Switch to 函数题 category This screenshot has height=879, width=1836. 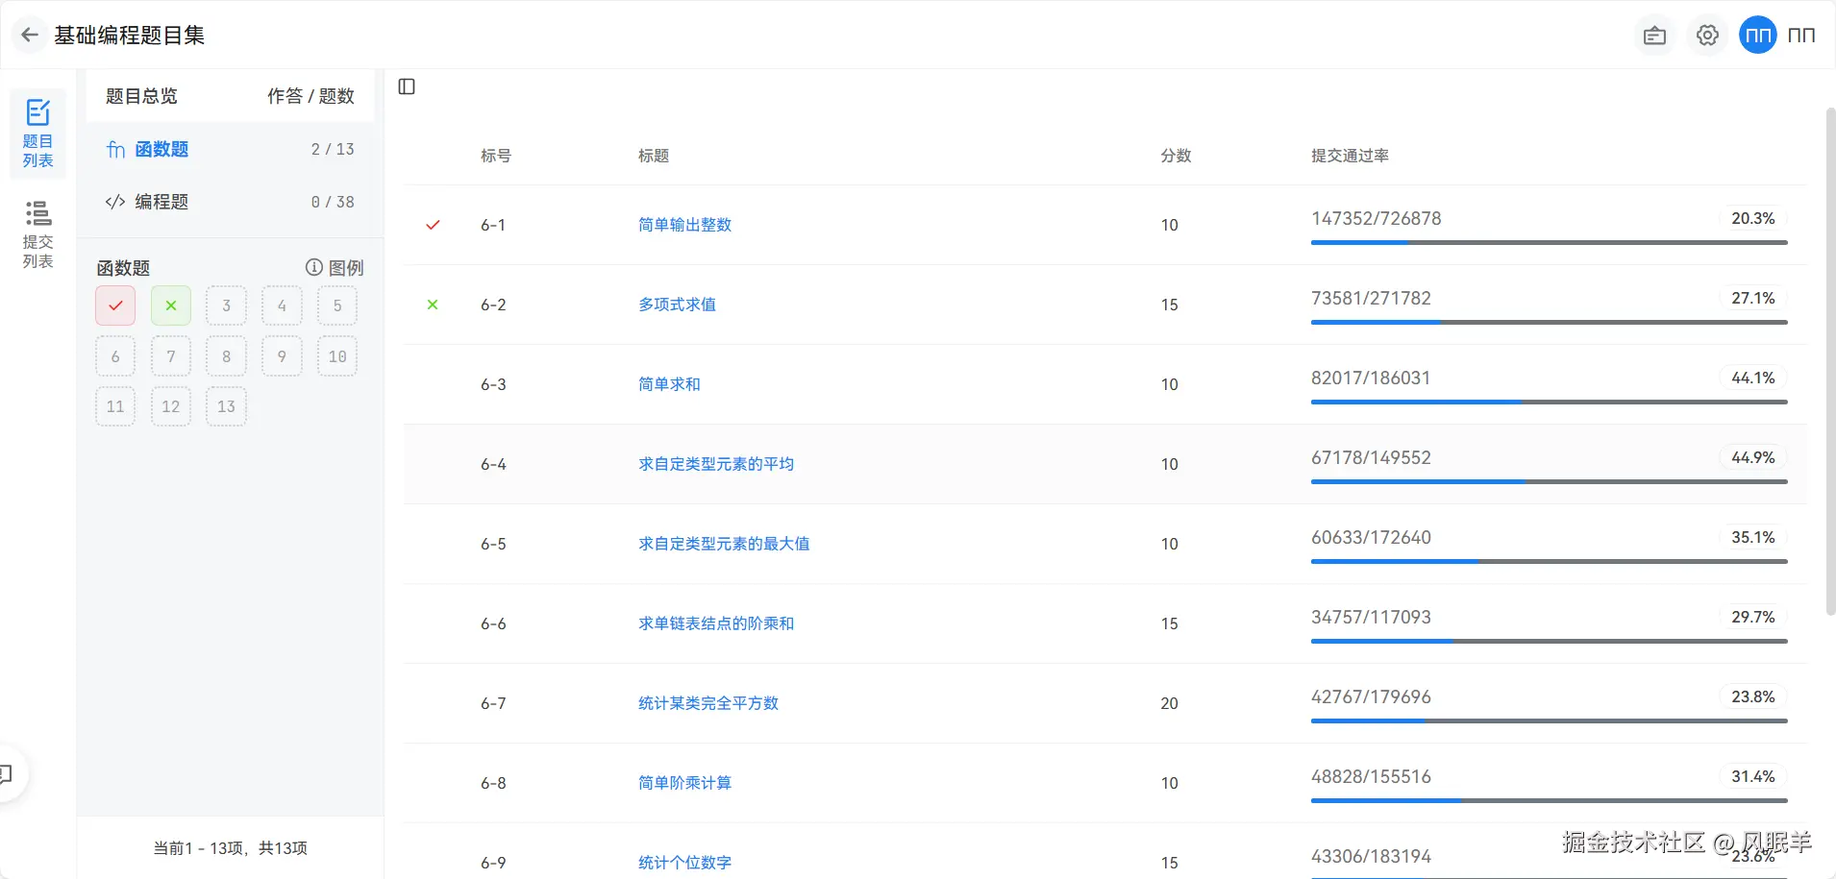[x=231, y=149]
